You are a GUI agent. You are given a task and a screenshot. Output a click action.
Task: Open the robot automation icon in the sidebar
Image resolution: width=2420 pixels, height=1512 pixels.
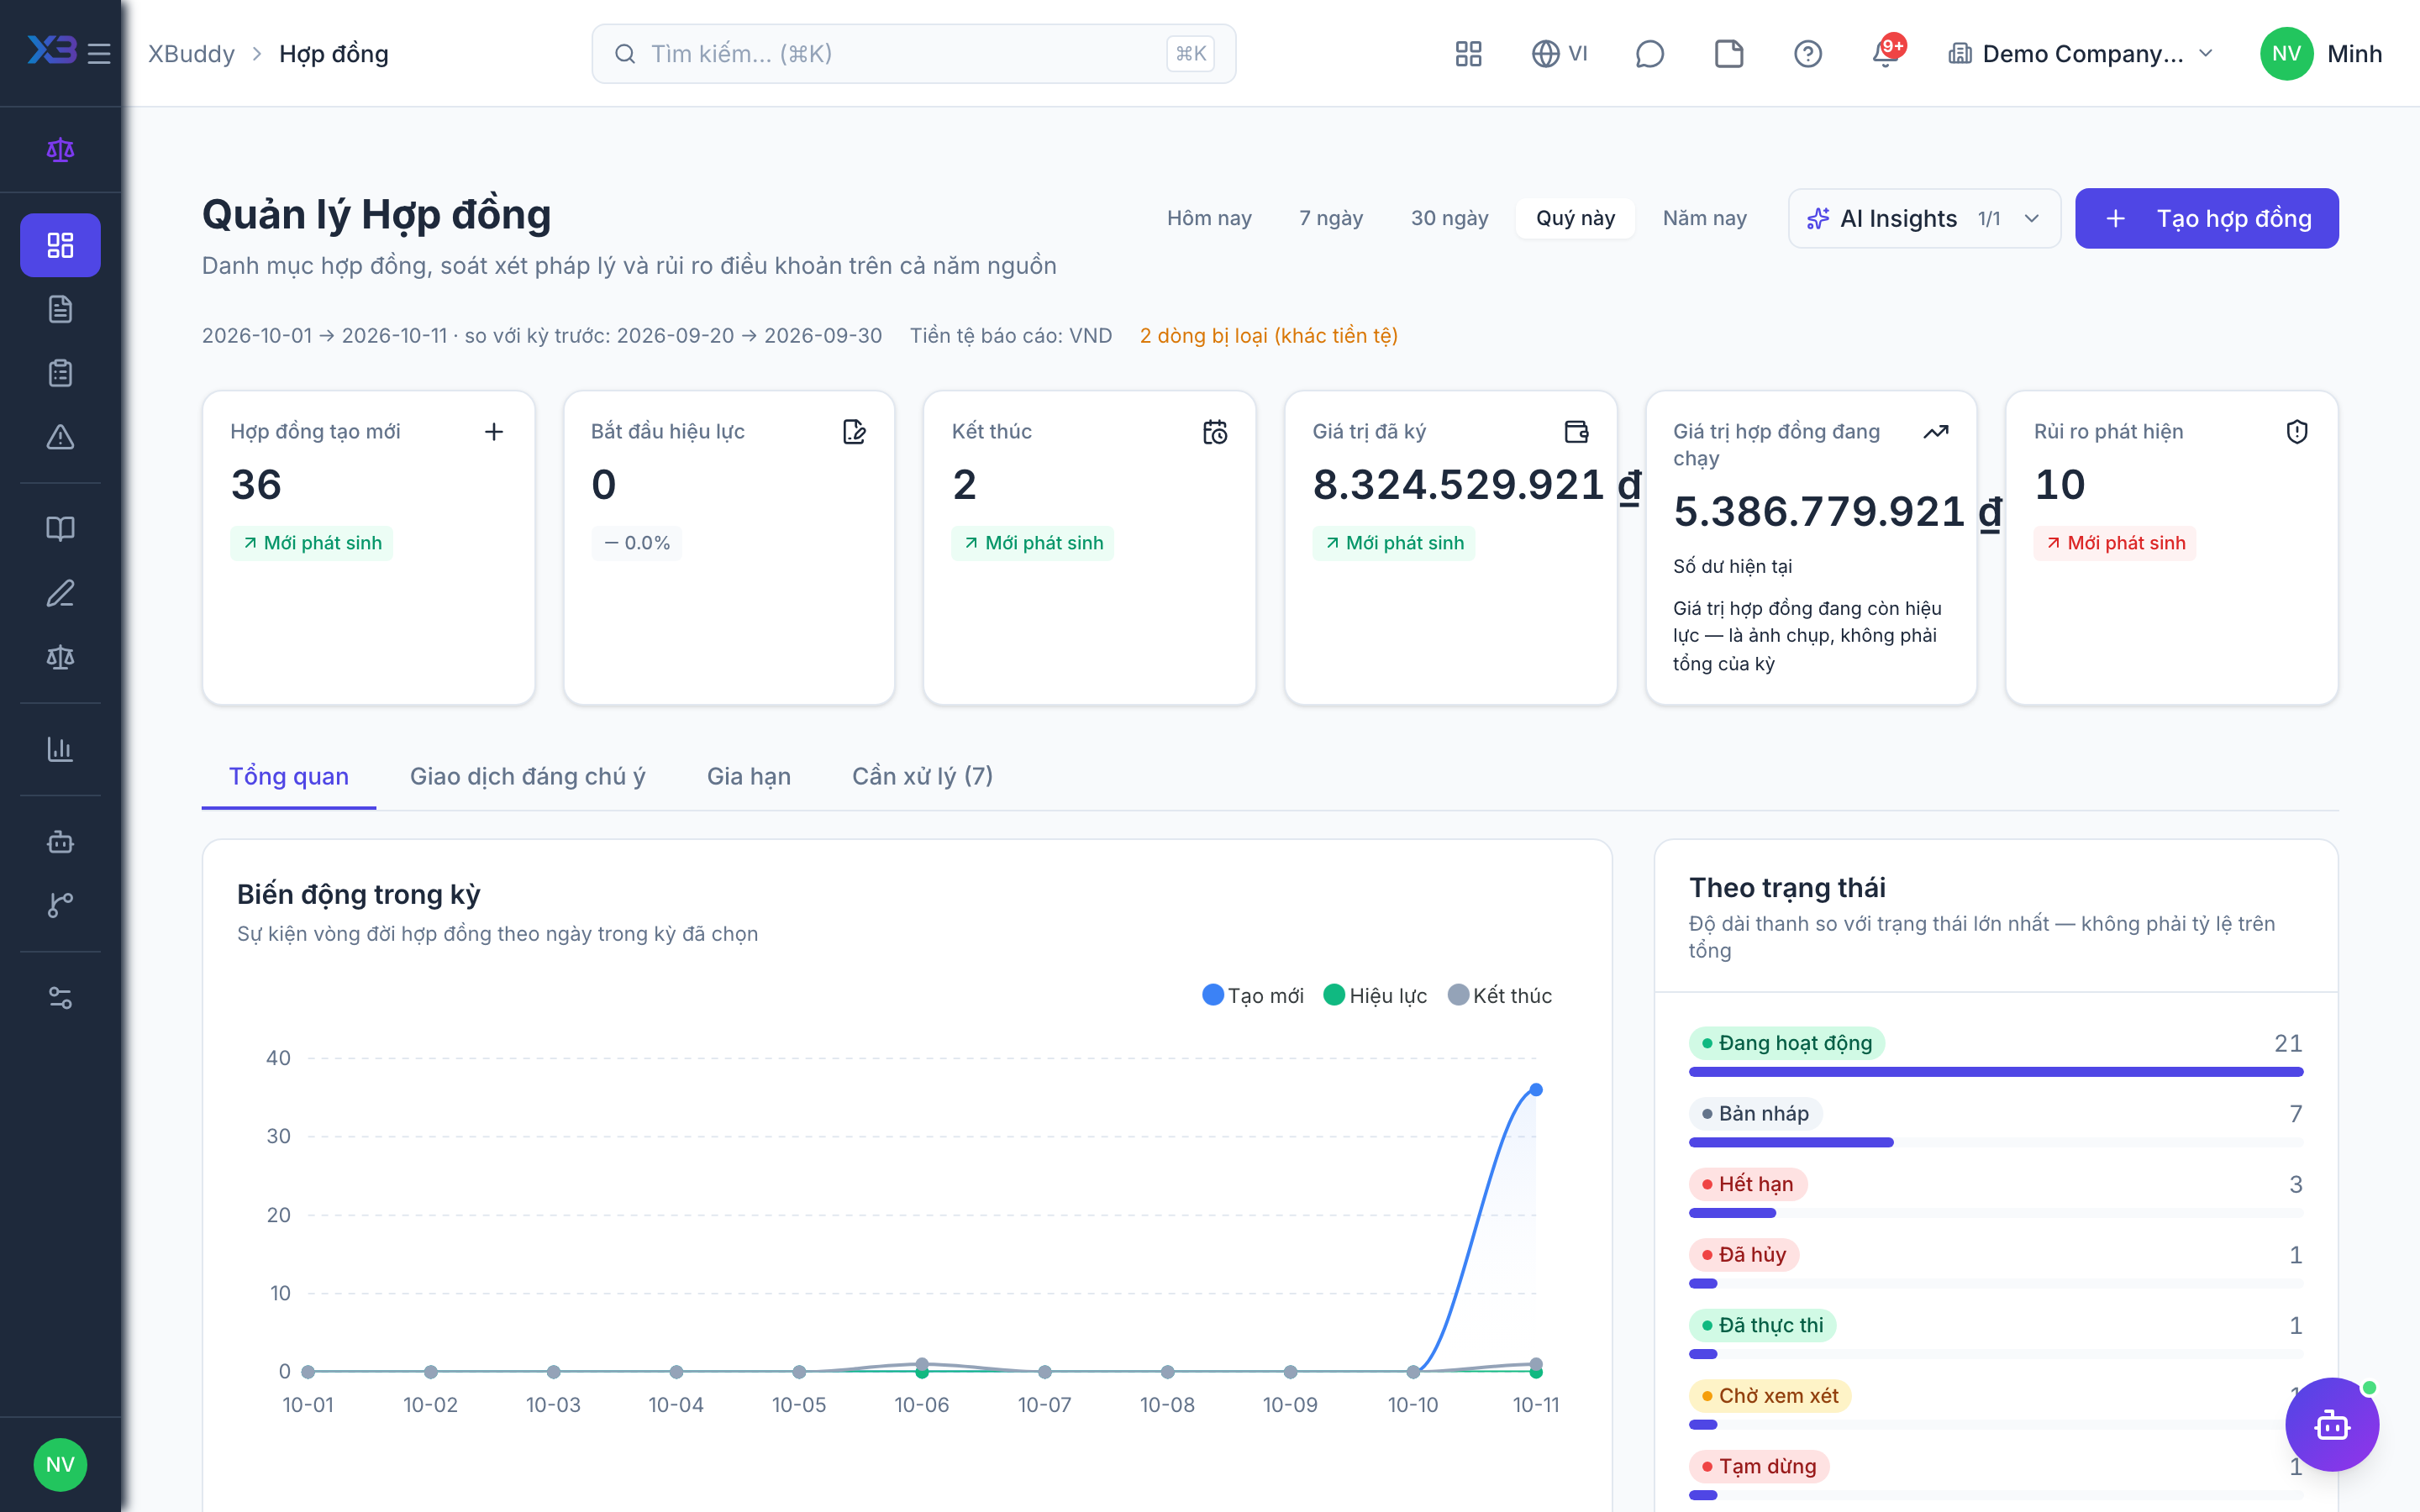tap(60, 841)
